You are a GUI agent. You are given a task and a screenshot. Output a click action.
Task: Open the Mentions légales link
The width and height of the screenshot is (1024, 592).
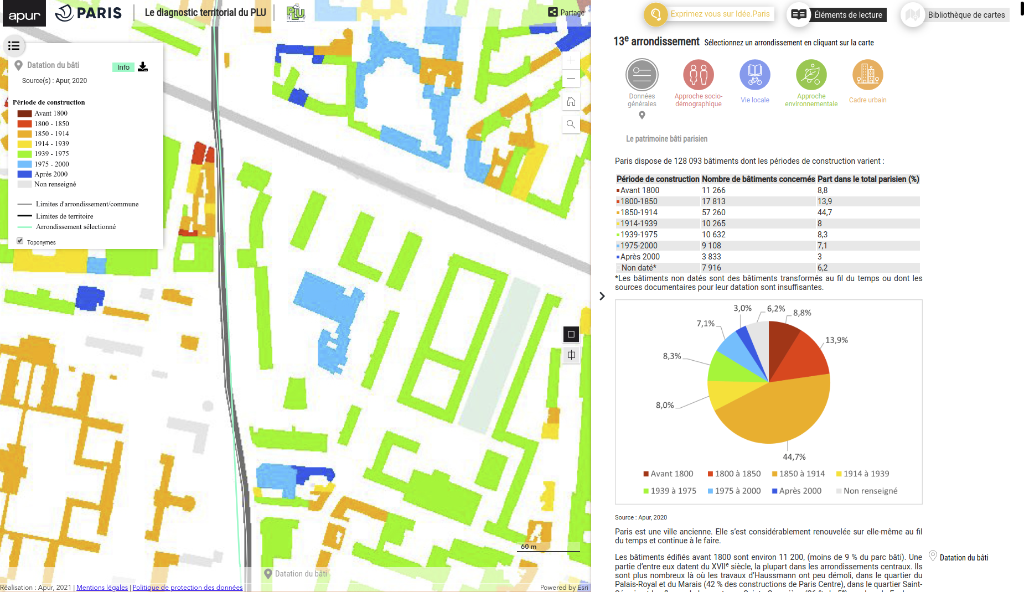[x=102, y=588]
